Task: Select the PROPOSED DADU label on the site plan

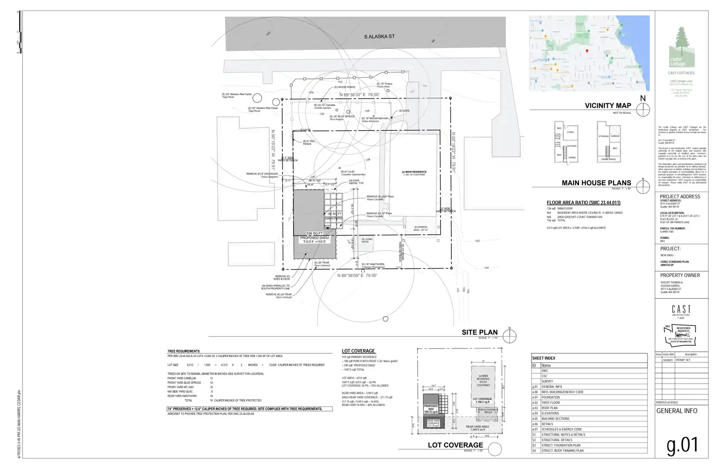Action: click(314, 238)
